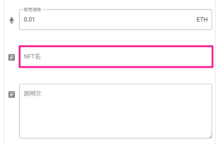
Task: Click the document icon beside NFT名
Action: pyautogui.click(x=12, y=57)
